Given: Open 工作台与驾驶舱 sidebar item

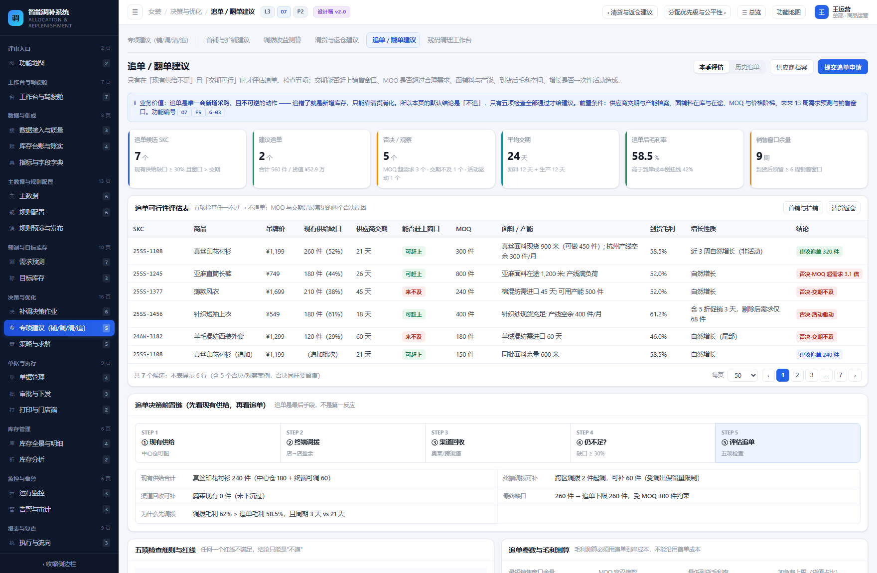Looking at the screenshot, I should click(x=59, y=97).
